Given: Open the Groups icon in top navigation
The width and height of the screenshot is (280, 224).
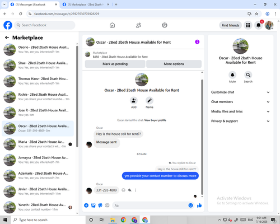Looking at the screenshot, I should point(165,25).
